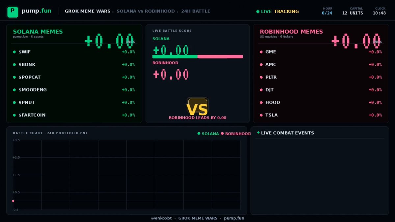Click the LIVE COMBAT EVENTS heading
This screenshot has height=222, width=395.
coord(287,133)
